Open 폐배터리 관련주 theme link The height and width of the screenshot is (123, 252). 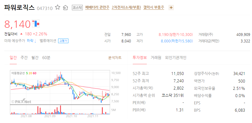pyautogui.click(x=97, y=7)
